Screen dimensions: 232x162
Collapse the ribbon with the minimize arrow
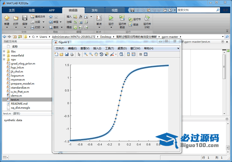pos(227,31)
